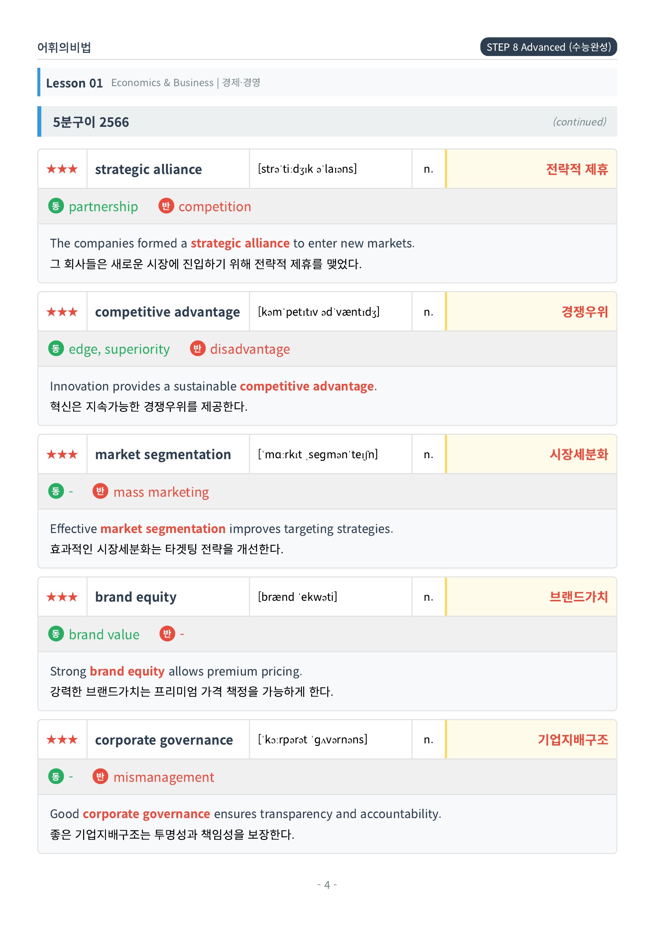Click the synonym word partnership
Screen dimensions: 655x930
point(103,206)
